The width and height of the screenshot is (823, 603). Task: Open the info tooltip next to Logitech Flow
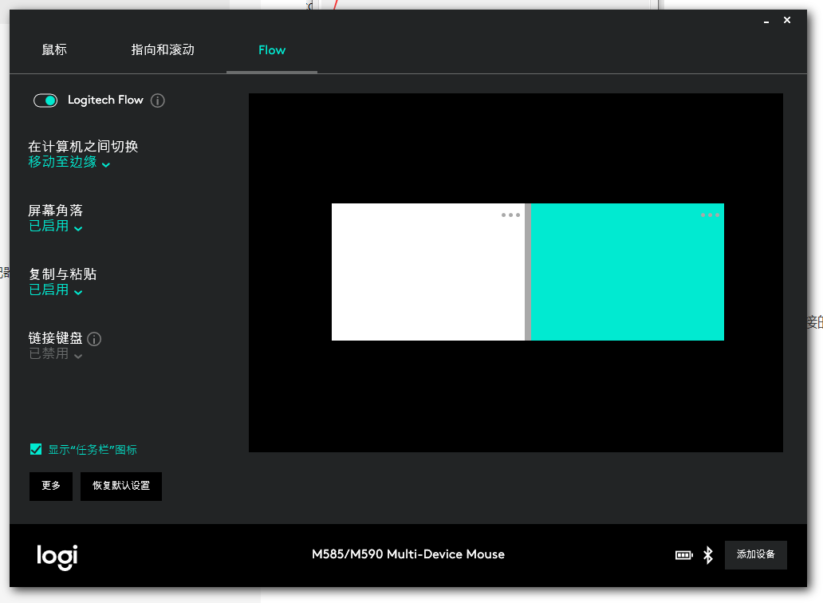pyautogui.click(x=159, y=100)
